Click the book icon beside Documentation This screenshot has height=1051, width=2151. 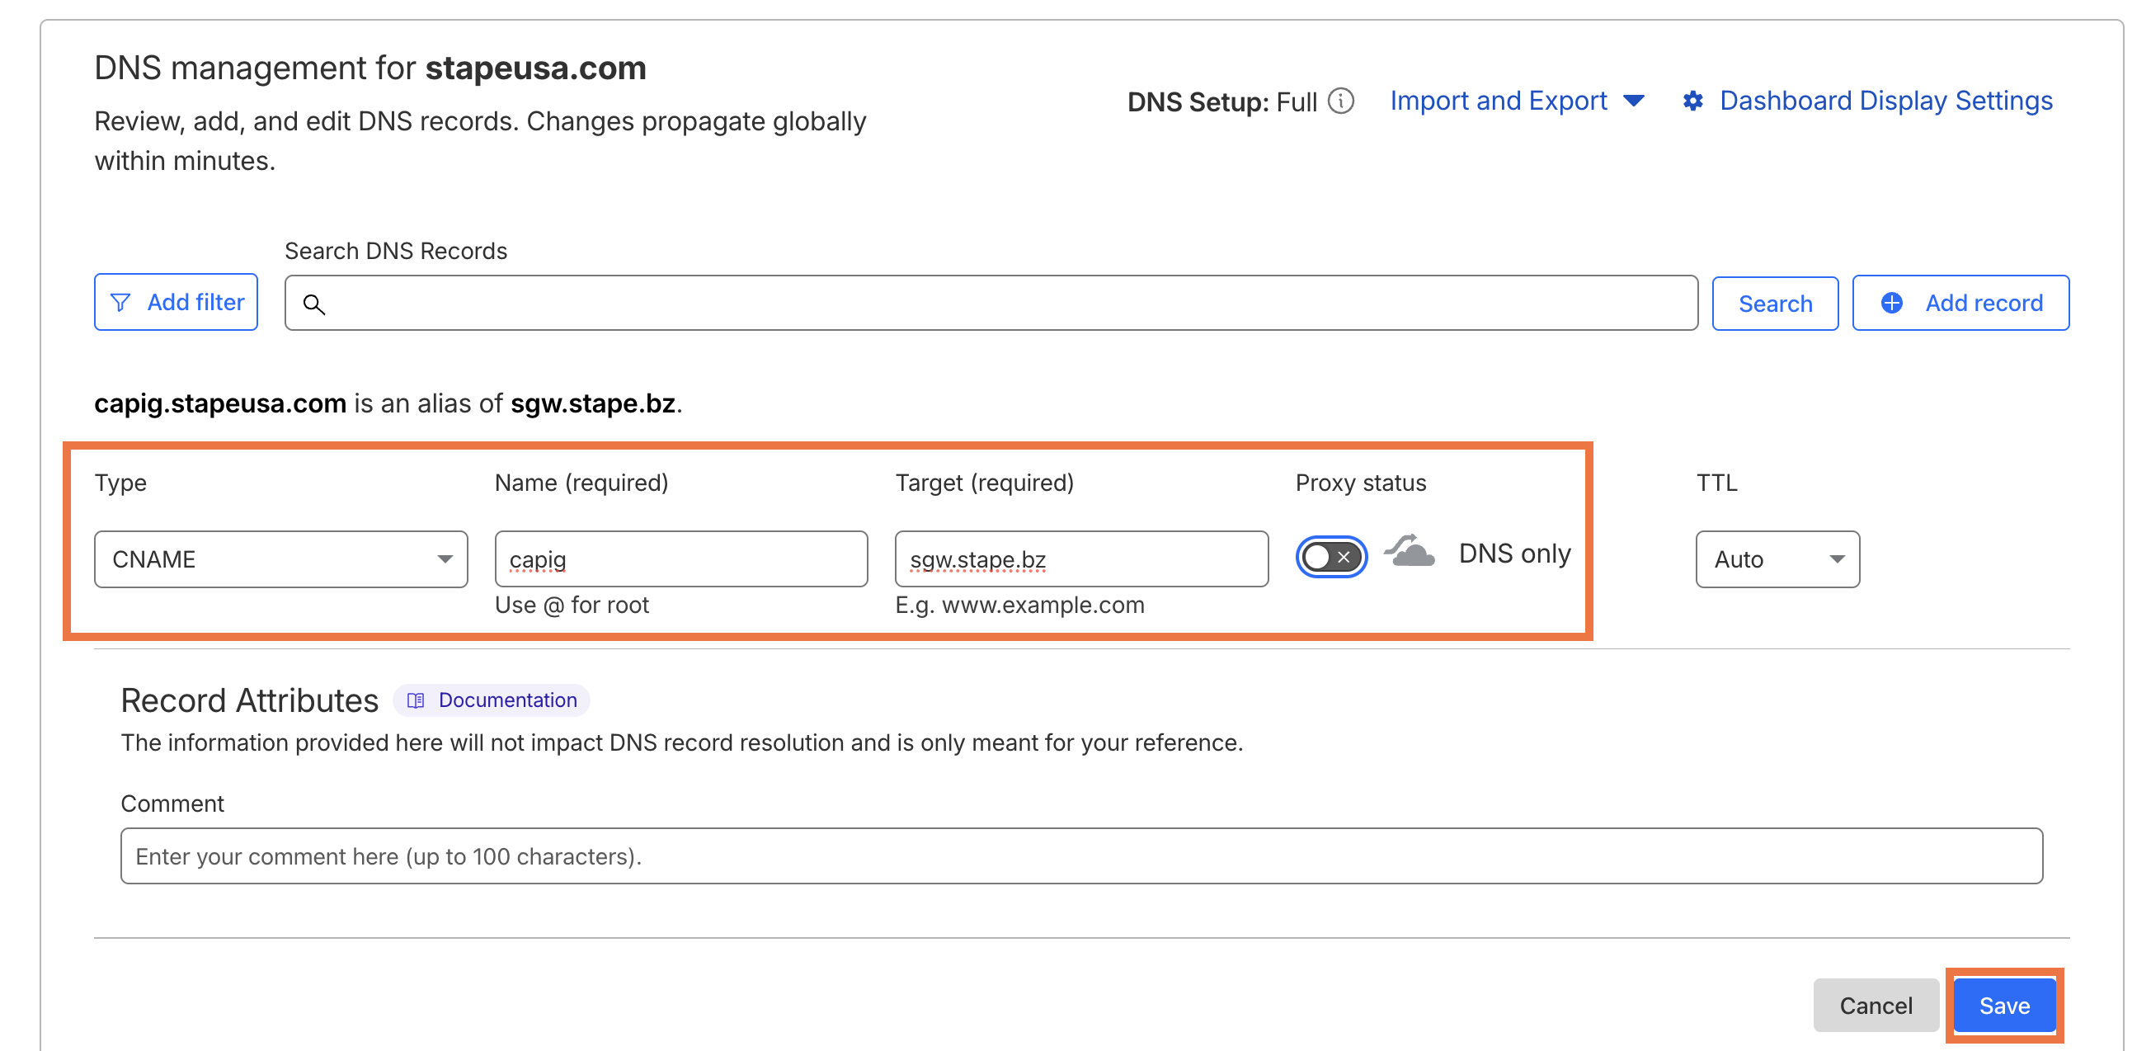pos(416,700)
